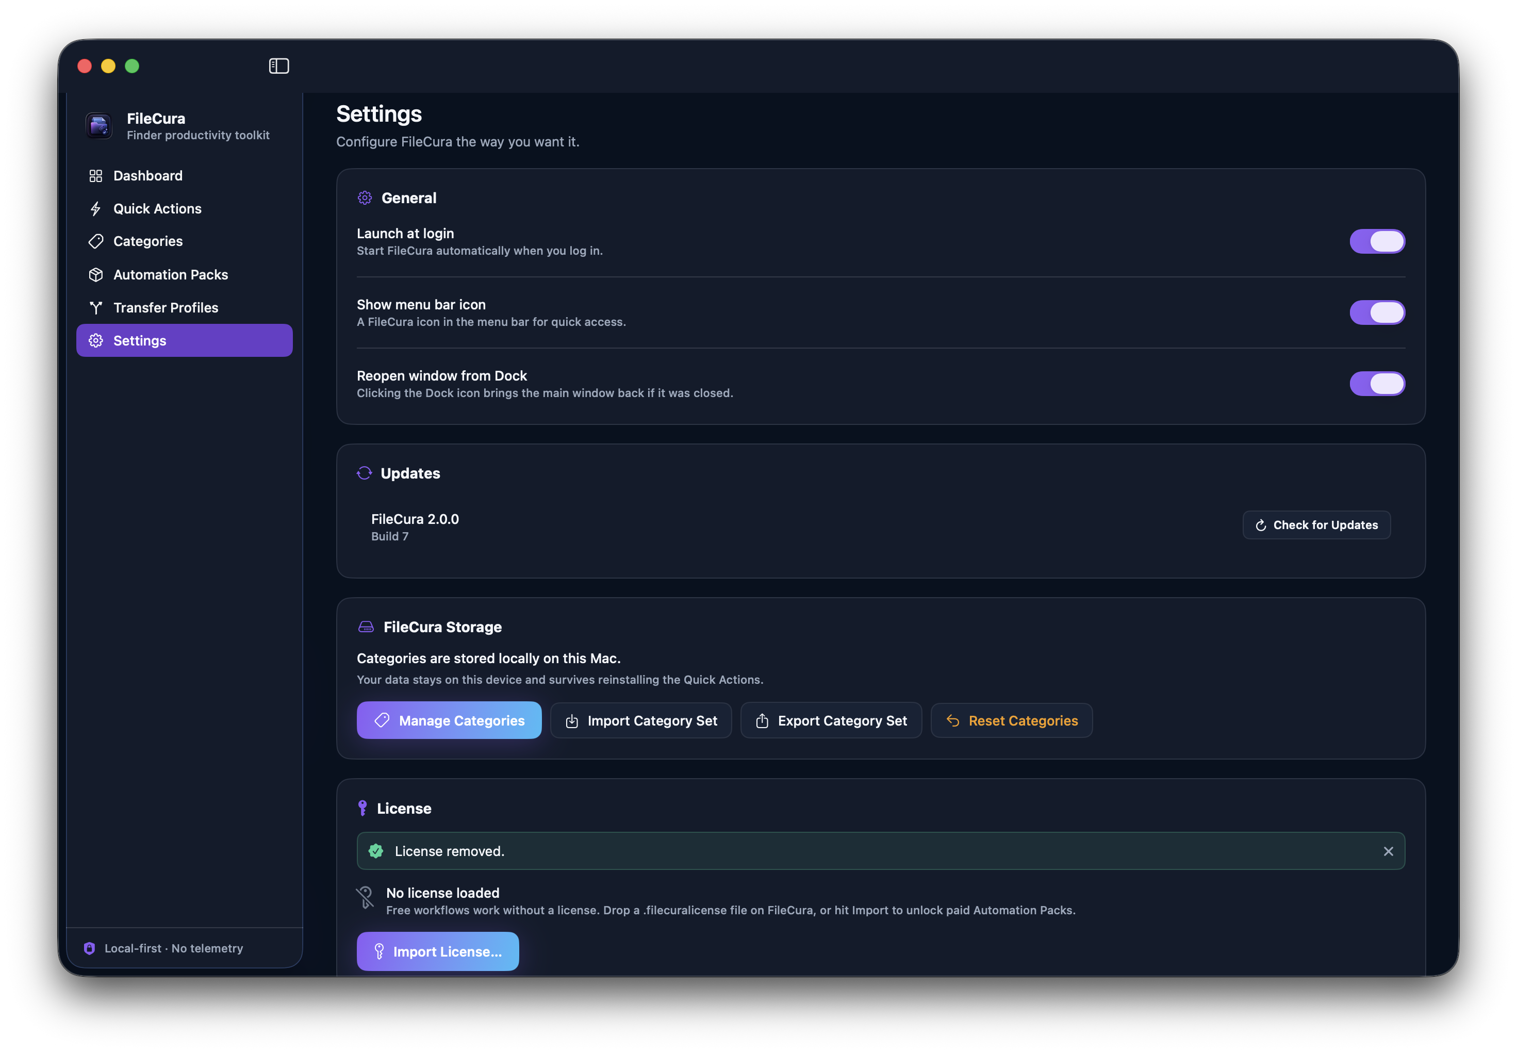This screenshot has height=1053, width=1517.
Task: Click Categories are stored locally text
Action: pos(489,659)
